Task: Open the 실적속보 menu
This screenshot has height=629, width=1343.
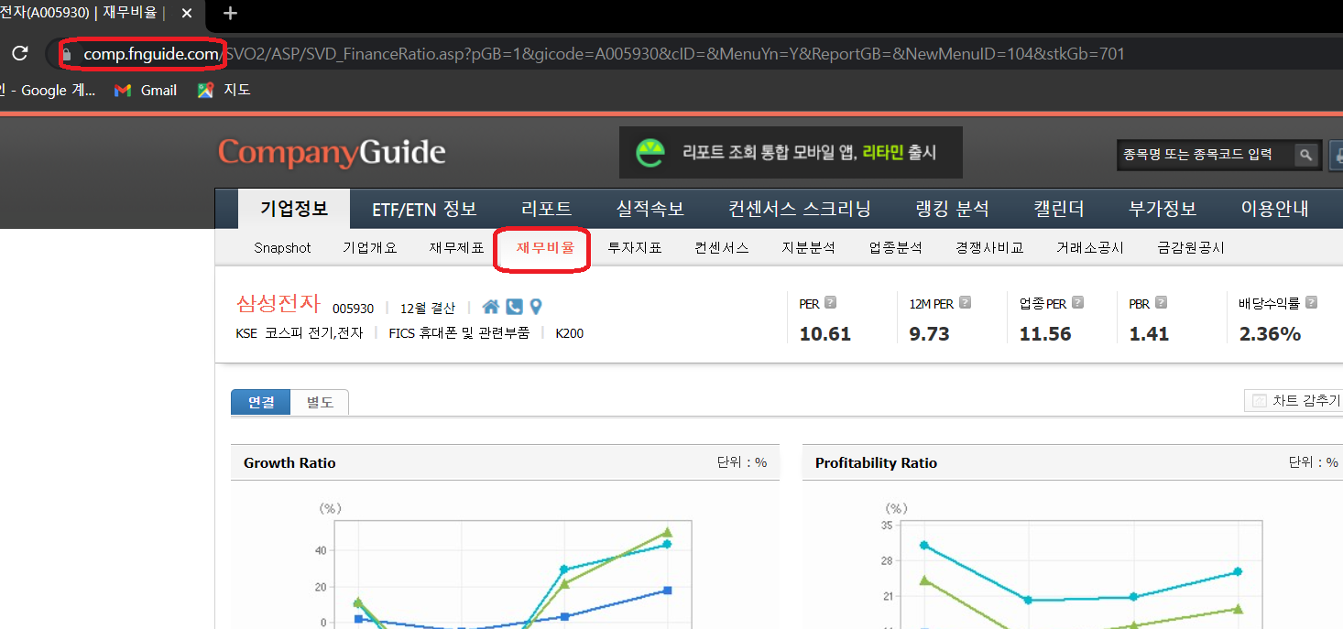Action: point(650,209)
